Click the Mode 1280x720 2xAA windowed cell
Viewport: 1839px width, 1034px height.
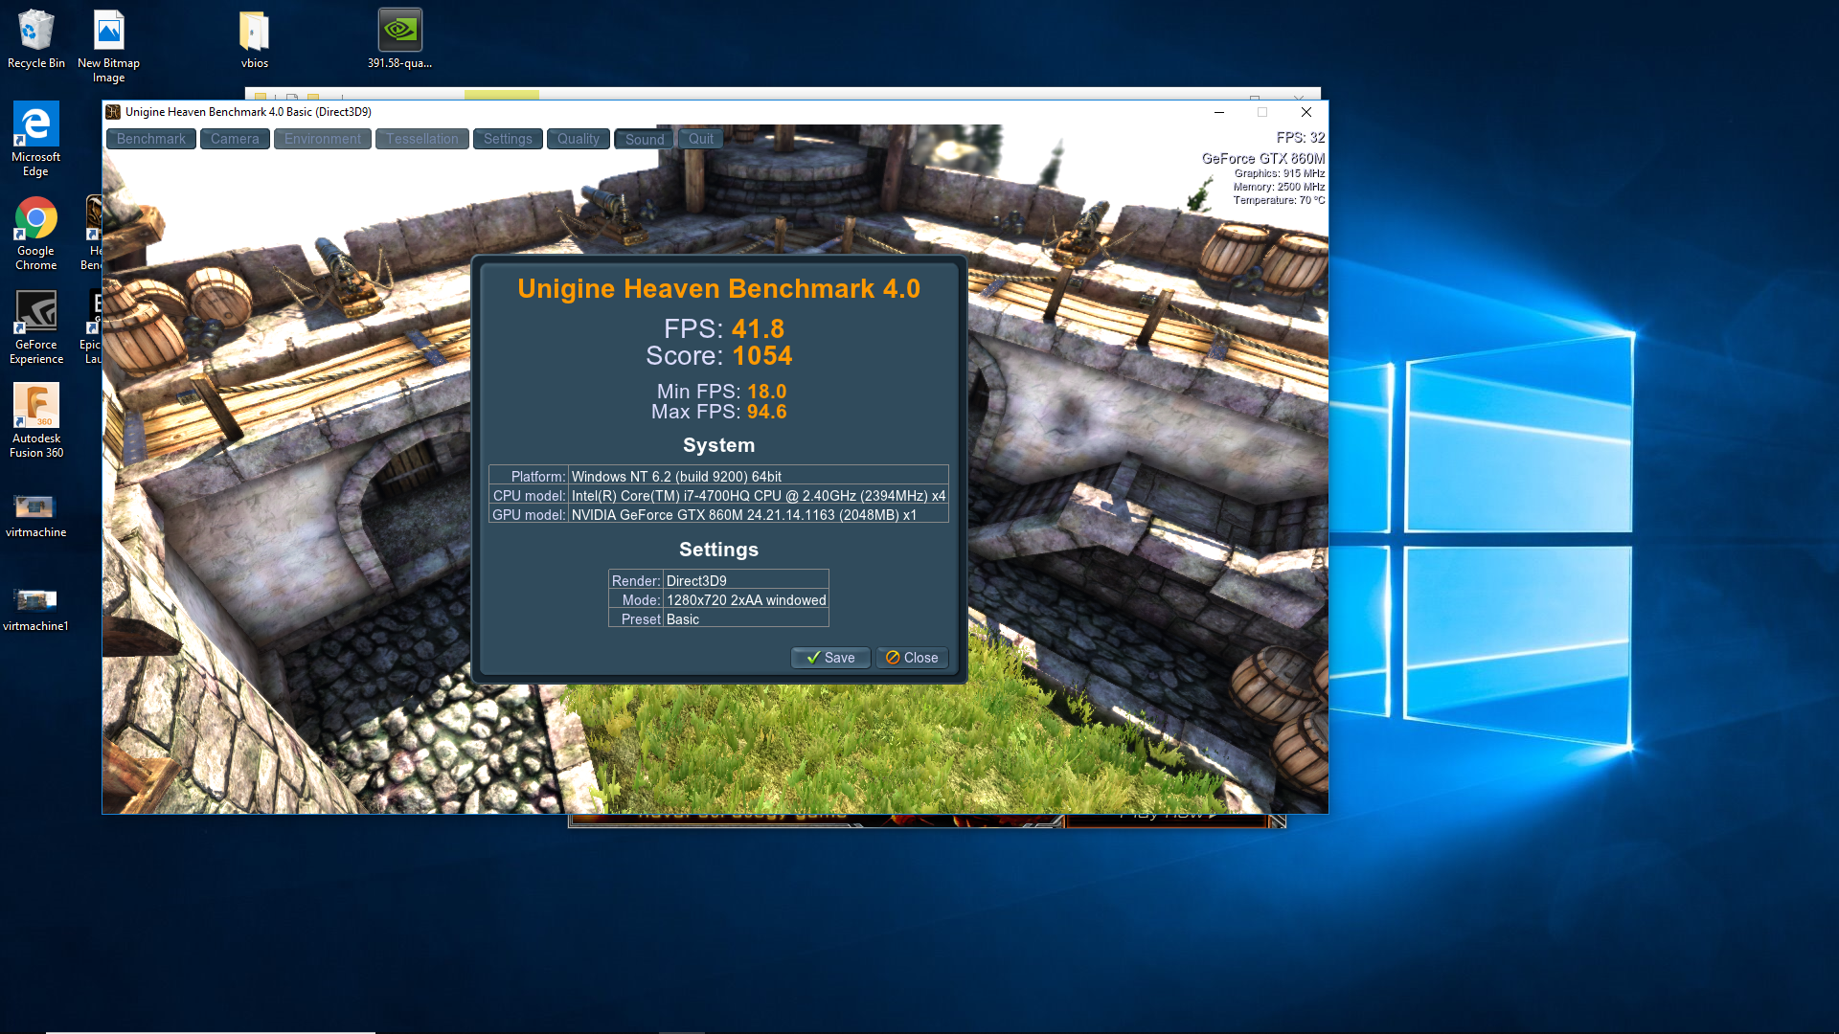tap(746, 600)
